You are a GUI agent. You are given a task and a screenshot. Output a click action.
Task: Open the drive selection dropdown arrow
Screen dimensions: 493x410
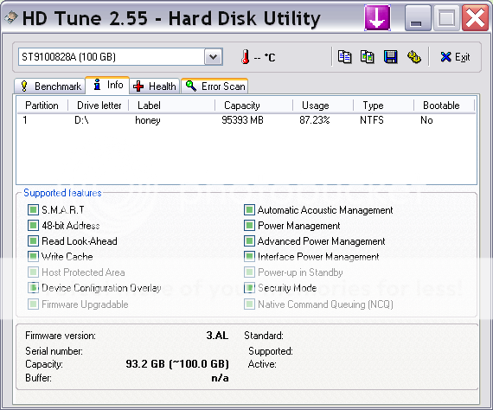tap(214, 57)
